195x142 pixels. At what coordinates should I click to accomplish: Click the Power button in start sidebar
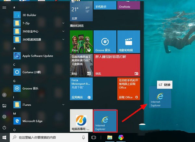point(5,128)
